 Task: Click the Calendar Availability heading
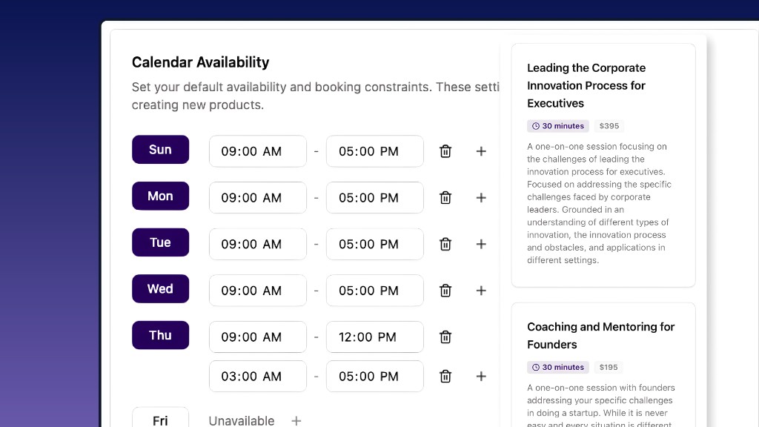click(200, 62)
